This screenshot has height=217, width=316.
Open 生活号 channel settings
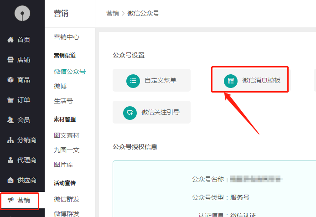(63, 101)
